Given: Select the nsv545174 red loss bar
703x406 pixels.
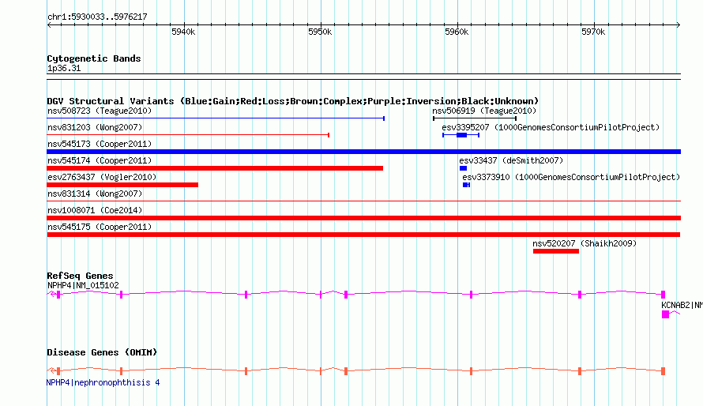Looking at the screenshot, I should (215, 168).
